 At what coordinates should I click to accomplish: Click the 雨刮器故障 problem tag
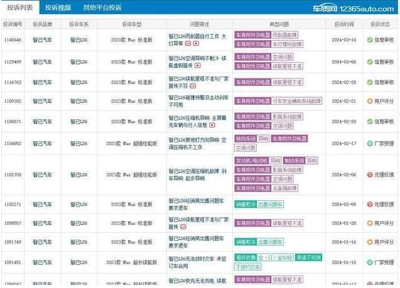pyautogui.click(x=284, y=35)
